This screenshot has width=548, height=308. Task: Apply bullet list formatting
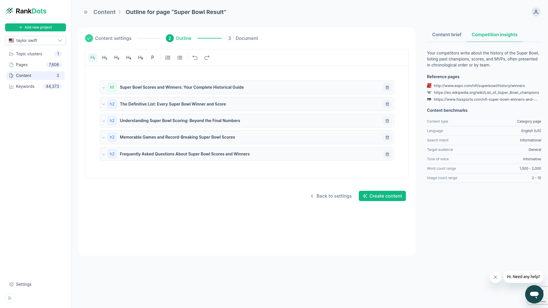180,57
